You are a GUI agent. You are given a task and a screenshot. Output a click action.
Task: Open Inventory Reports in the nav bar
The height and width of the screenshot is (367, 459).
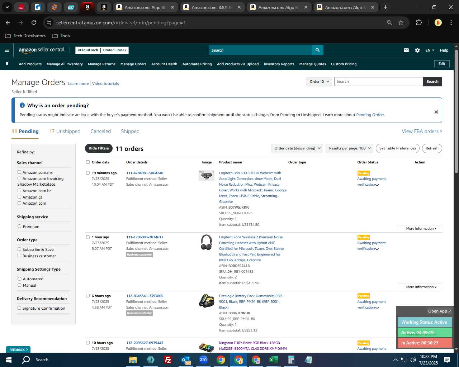(279, 64)
